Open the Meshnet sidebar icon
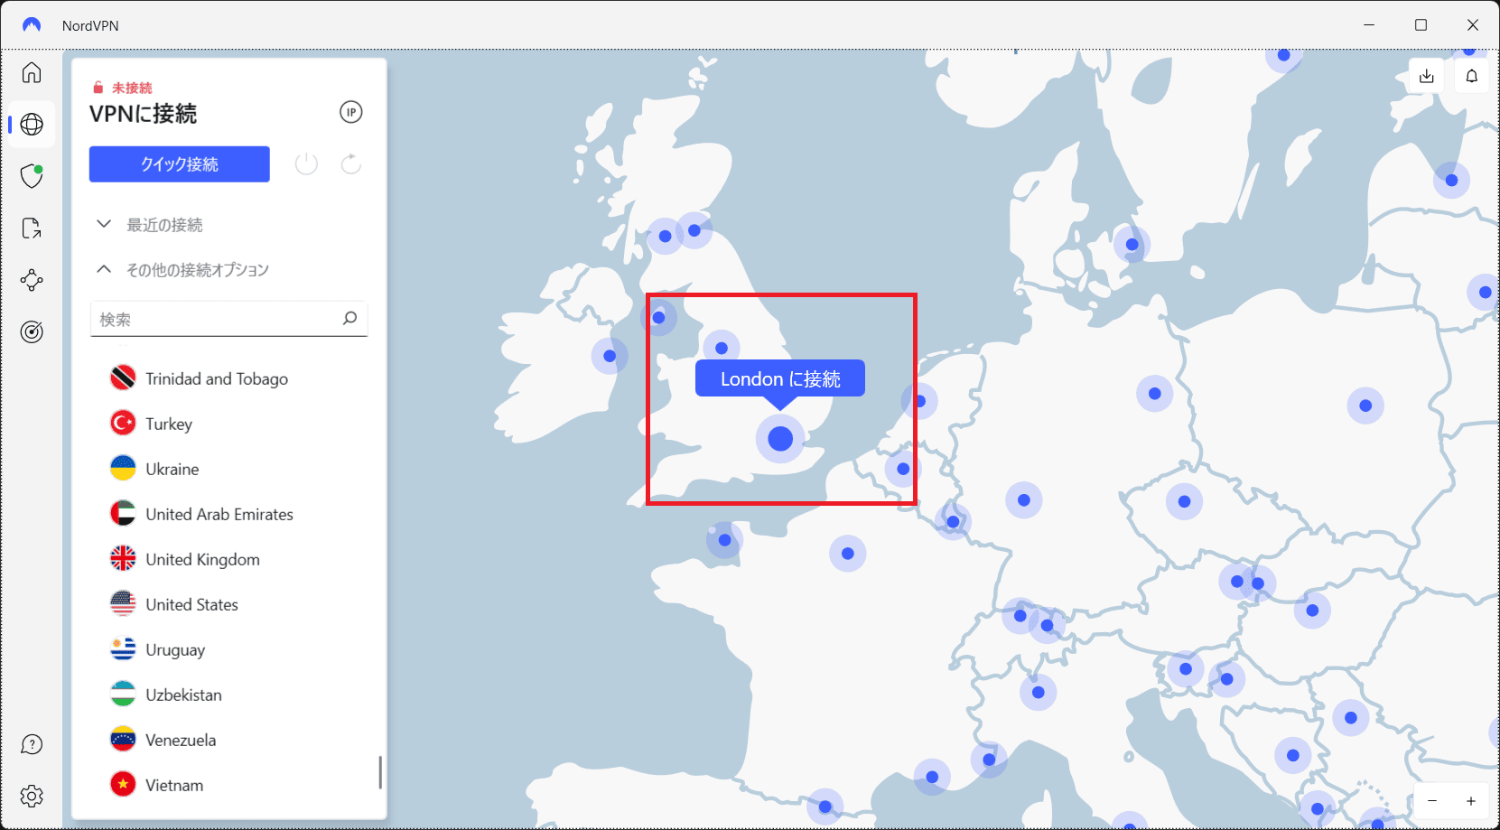The height and width of the screenshot is (830, 1500). point(32,280)
